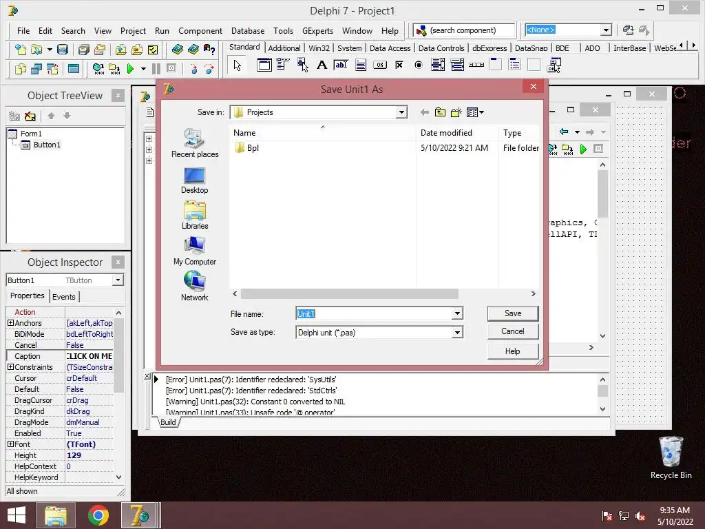Image resolution: width=705 pixels, height=529 pixels.
Task: Click the file list horizontal scrollbar
Action: (x=350, y=293)
